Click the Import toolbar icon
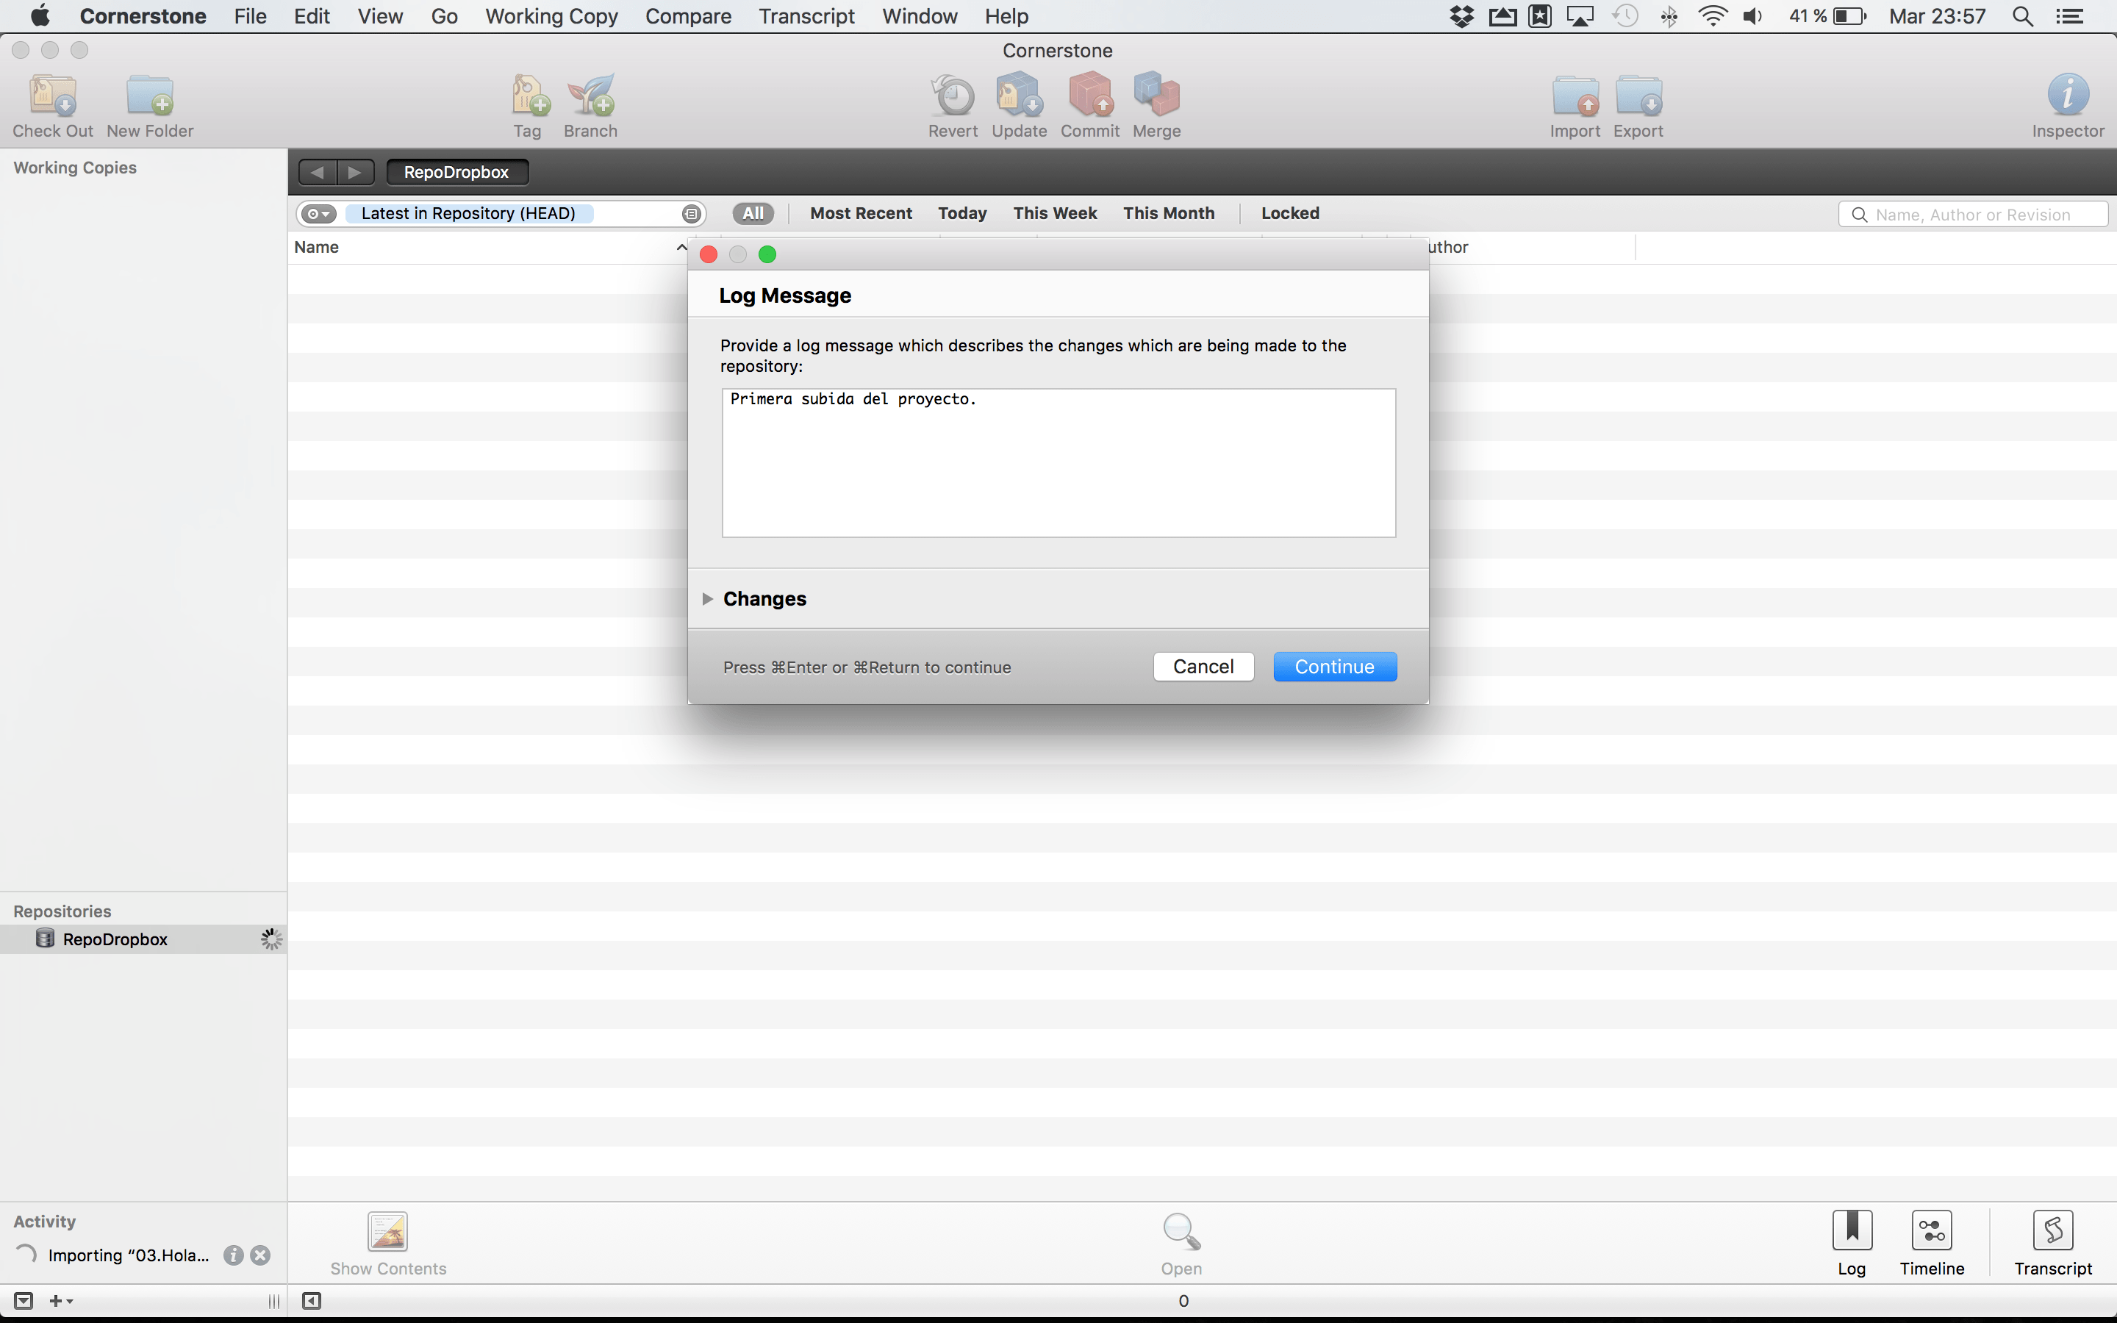 point(1575,96)
